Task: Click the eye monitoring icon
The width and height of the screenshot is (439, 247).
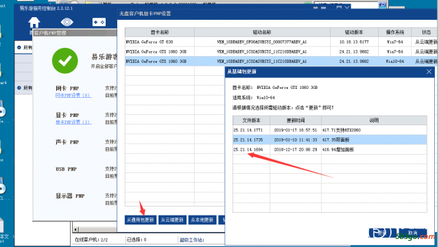Action: tap(67, 22)
